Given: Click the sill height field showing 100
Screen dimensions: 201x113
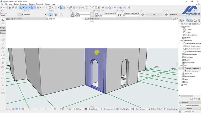Looking at the screenshot, I should (x=108, y=16).
